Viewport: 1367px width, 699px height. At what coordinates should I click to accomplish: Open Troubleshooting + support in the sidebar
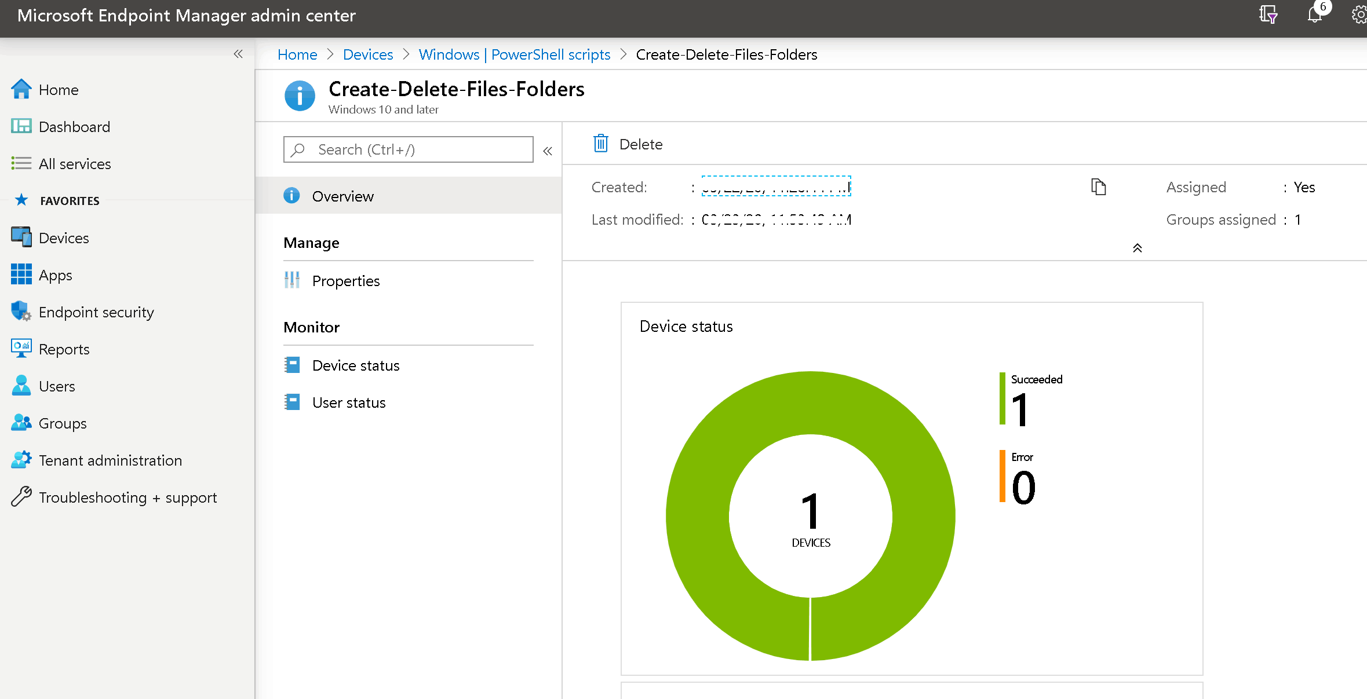click(x=127, y=497)
